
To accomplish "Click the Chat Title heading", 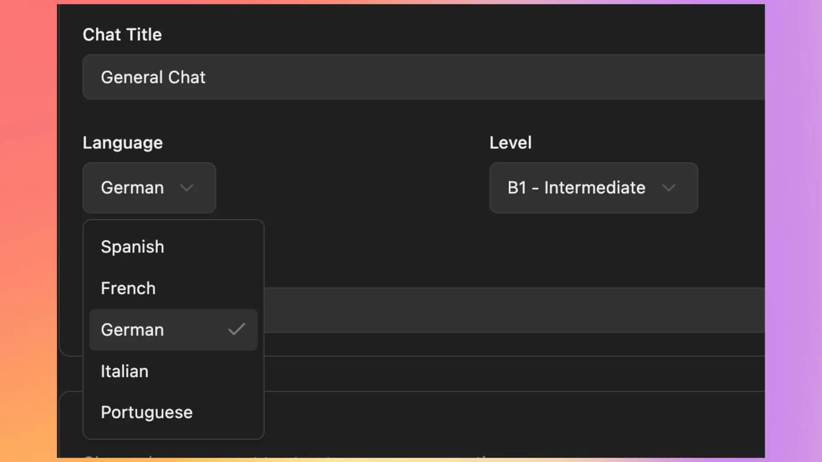I will [x=122, y=34].
